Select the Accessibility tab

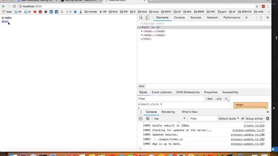[230, 92]
